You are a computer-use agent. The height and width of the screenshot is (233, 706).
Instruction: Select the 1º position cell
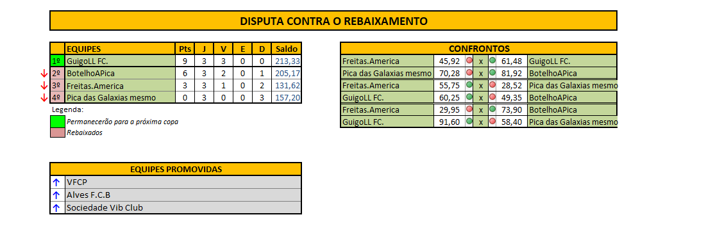pyautogui.click(x=58, y=61)
